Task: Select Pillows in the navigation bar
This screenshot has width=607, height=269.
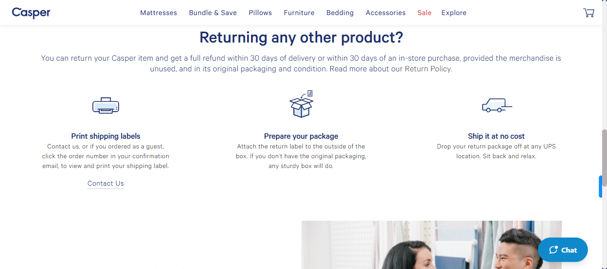Action: [260, 13]
